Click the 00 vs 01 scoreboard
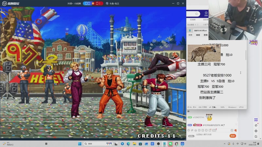Screen dimensions: 262x147 [x=93, y=3]
